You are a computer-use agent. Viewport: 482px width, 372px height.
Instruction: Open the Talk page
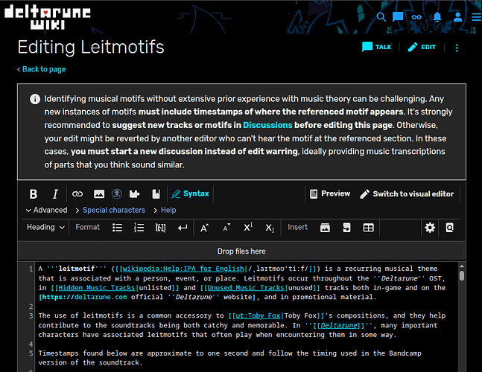click(x=376, y=47)
